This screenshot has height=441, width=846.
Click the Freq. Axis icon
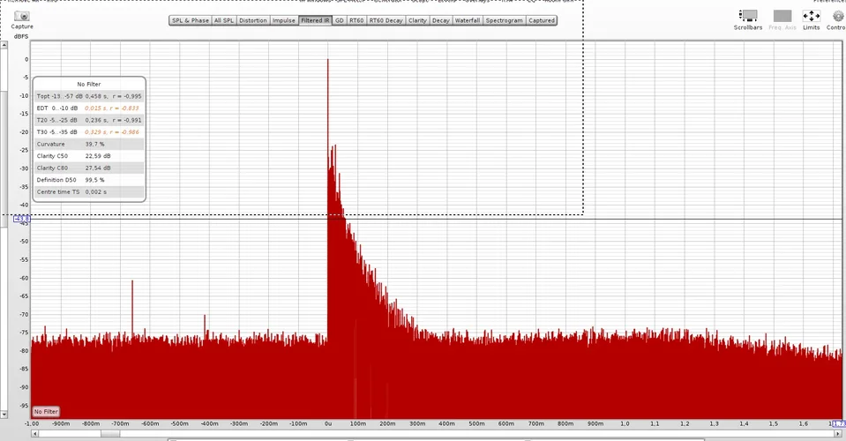tap(782, 16)
